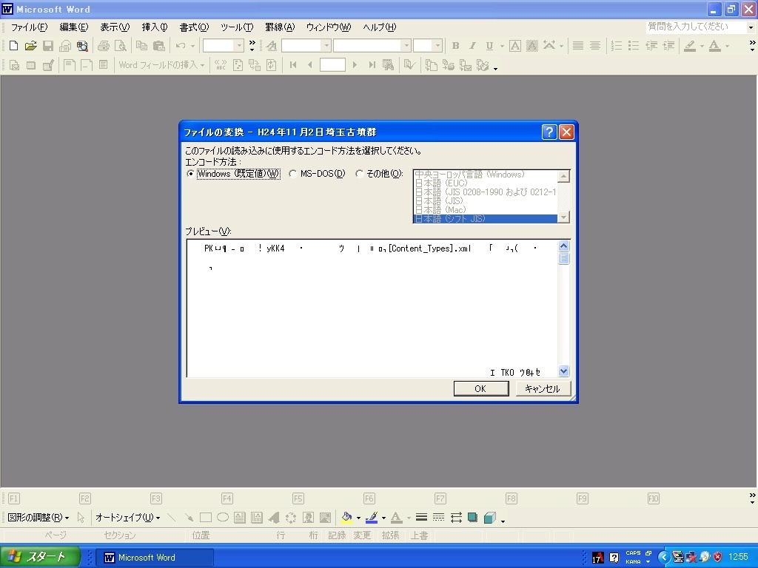Click the Copy icon

pos(141,46)
